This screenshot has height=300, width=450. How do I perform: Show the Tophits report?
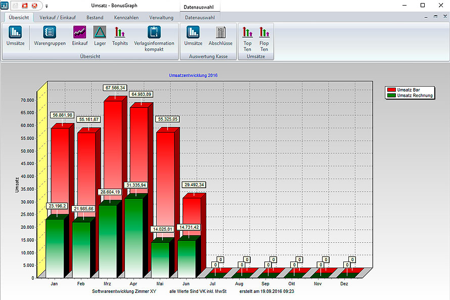click(x=120, y=35)
